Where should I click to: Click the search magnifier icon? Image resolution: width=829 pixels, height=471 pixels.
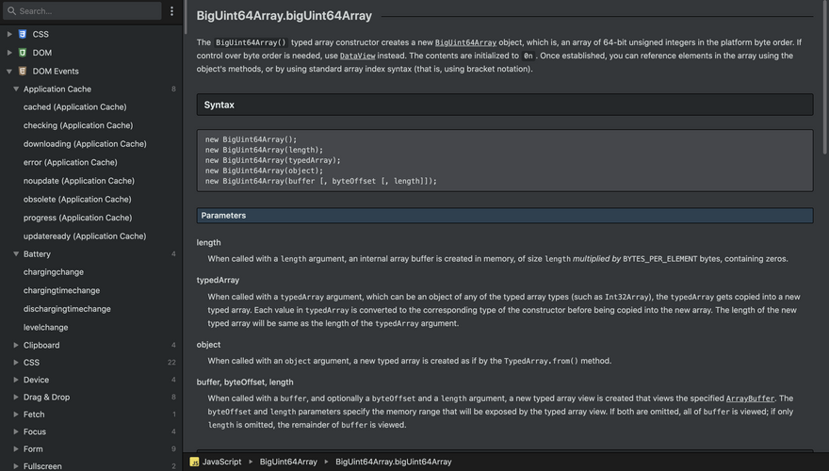coord(11,11)
